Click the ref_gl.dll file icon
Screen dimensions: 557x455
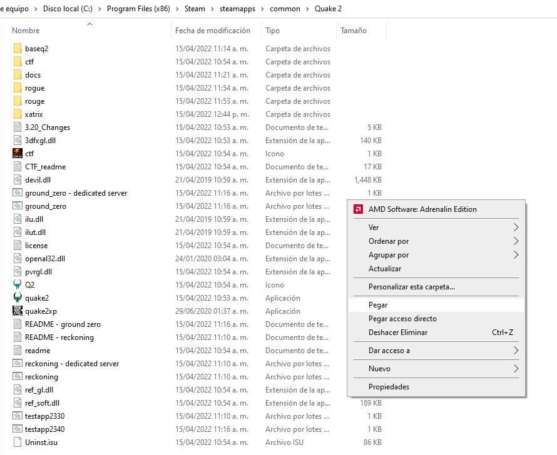coord(18,390)
